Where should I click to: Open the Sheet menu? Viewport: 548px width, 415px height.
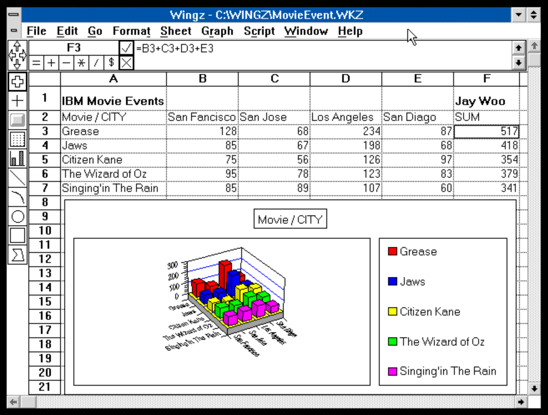pyautogui.click(x=176, y=31)
